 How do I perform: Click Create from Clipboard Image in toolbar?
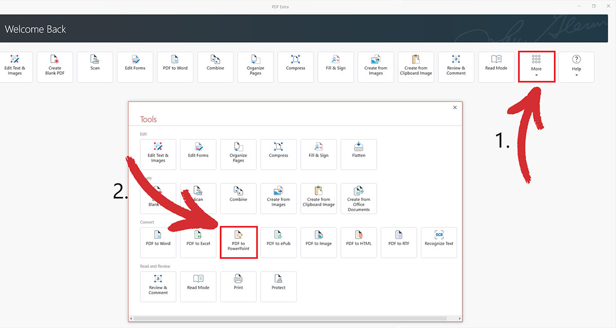[x=416, y=67]
